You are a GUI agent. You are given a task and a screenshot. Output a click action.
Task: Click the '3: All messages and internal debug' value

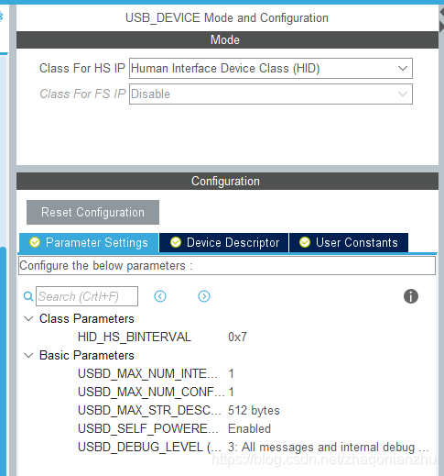coord(329,448)
